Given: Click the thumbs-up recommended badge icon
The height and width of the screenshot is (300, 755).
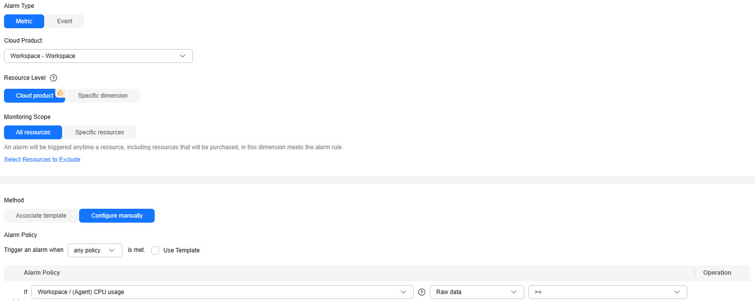Looking at the screenshot, I should 60,93.
